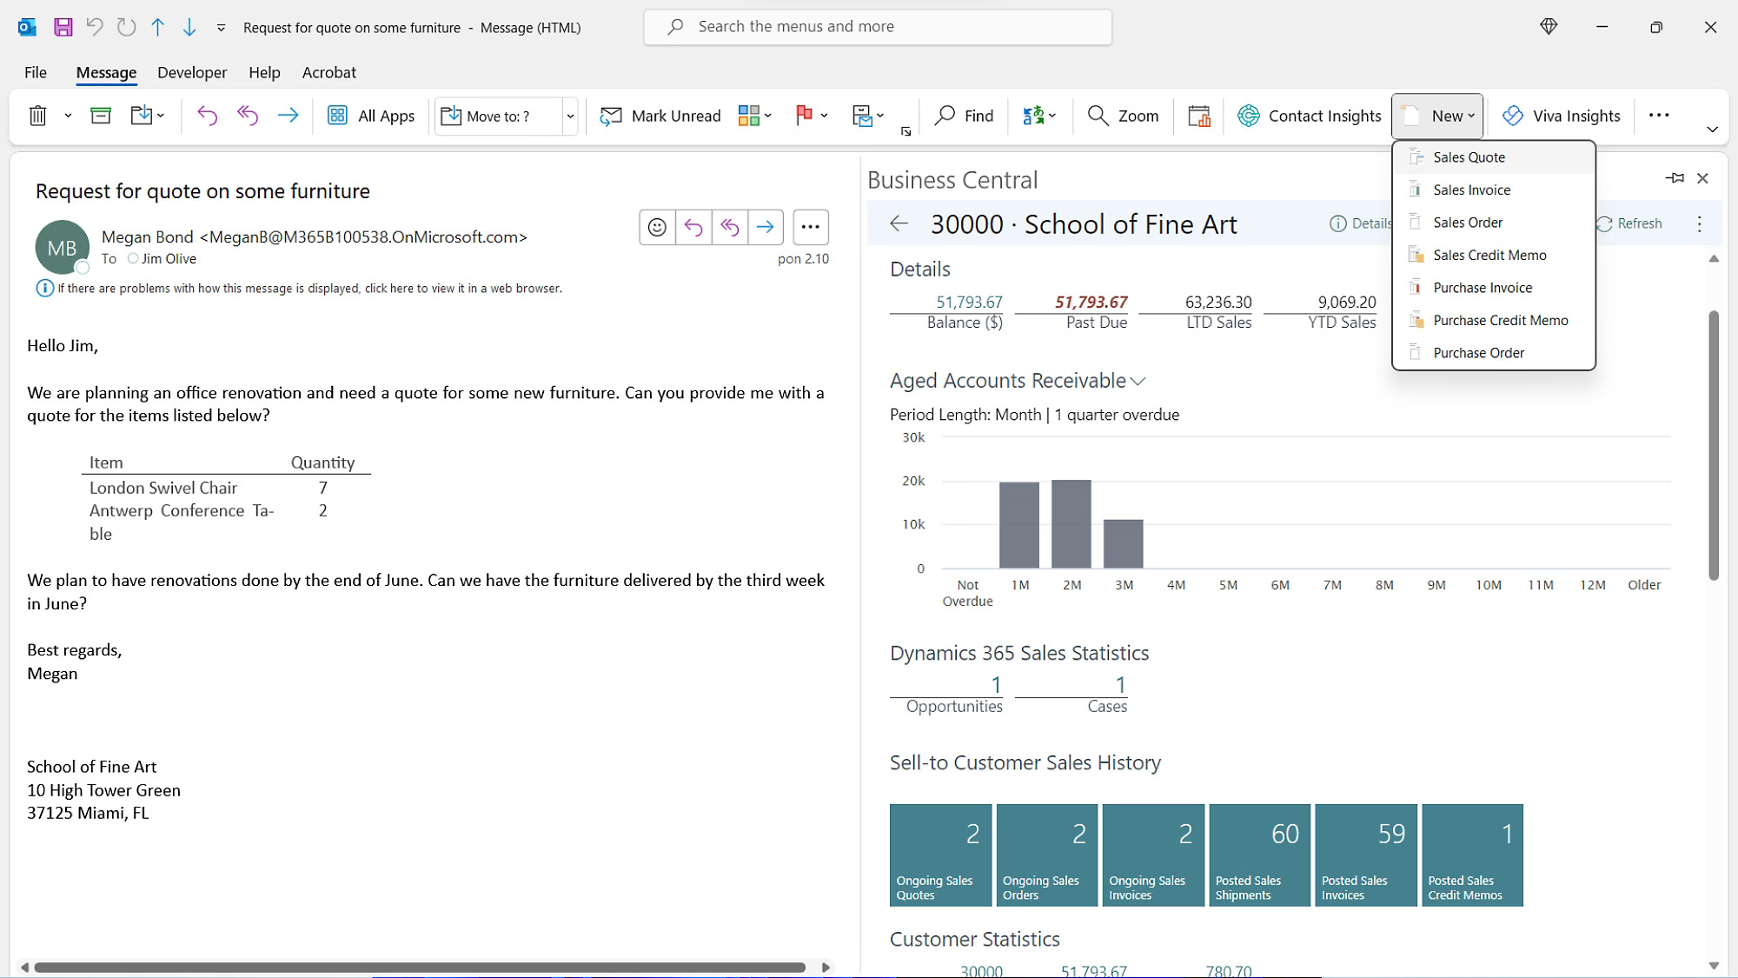Viewport: 1738px width, 978px height.
Task: Click the Zoom magnifier icon
Action: click(x=1122, y=115)
